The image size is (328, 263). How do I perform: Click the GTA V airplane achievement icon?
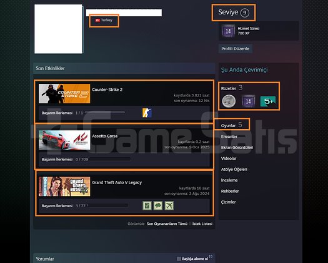click(169, 206)
